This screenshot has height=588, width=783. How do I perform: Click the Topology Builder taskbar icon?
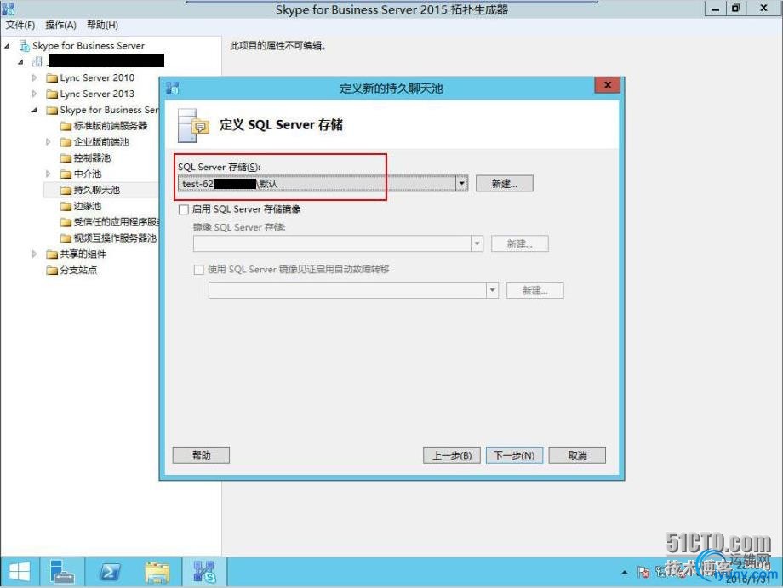[204, 572]
